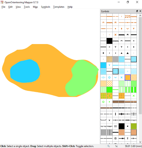Select the orange X symbol

115,35
